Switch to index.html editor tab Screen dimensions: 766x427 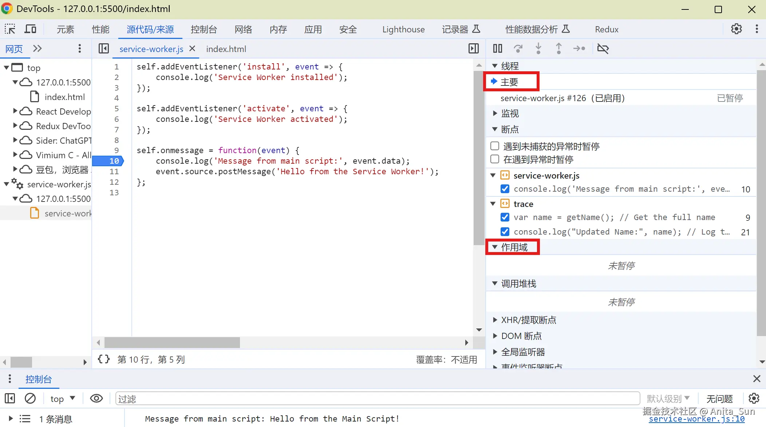click(226, 49)
